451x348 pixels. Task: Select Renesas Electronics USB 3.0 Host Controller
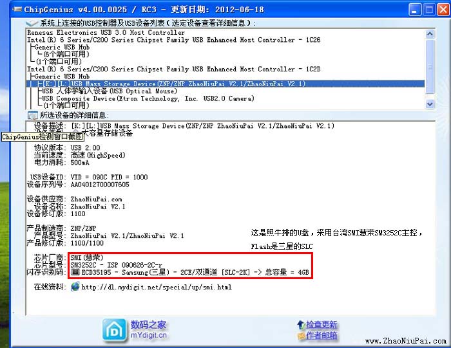click(106, 32)
